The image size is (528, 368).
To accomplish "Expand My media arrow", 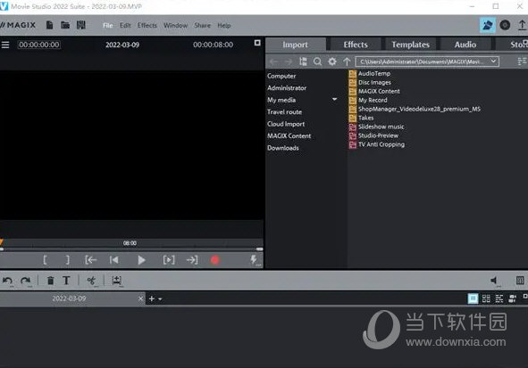I will pos(334,100).
